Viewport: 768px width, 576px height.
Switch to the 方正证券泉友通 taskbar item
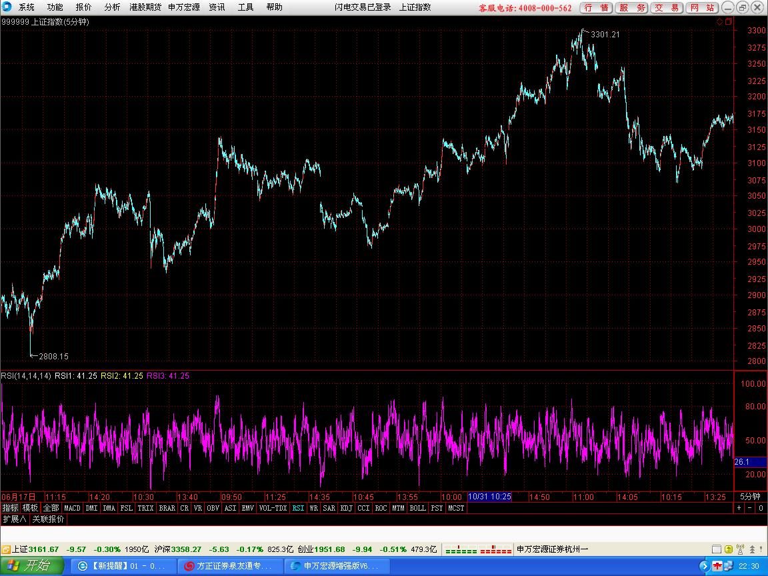[230, 566]
